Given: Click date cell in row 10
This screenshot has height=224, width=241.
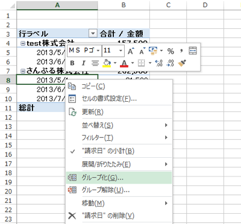Looking at the screenshot, I should point(42,99).
